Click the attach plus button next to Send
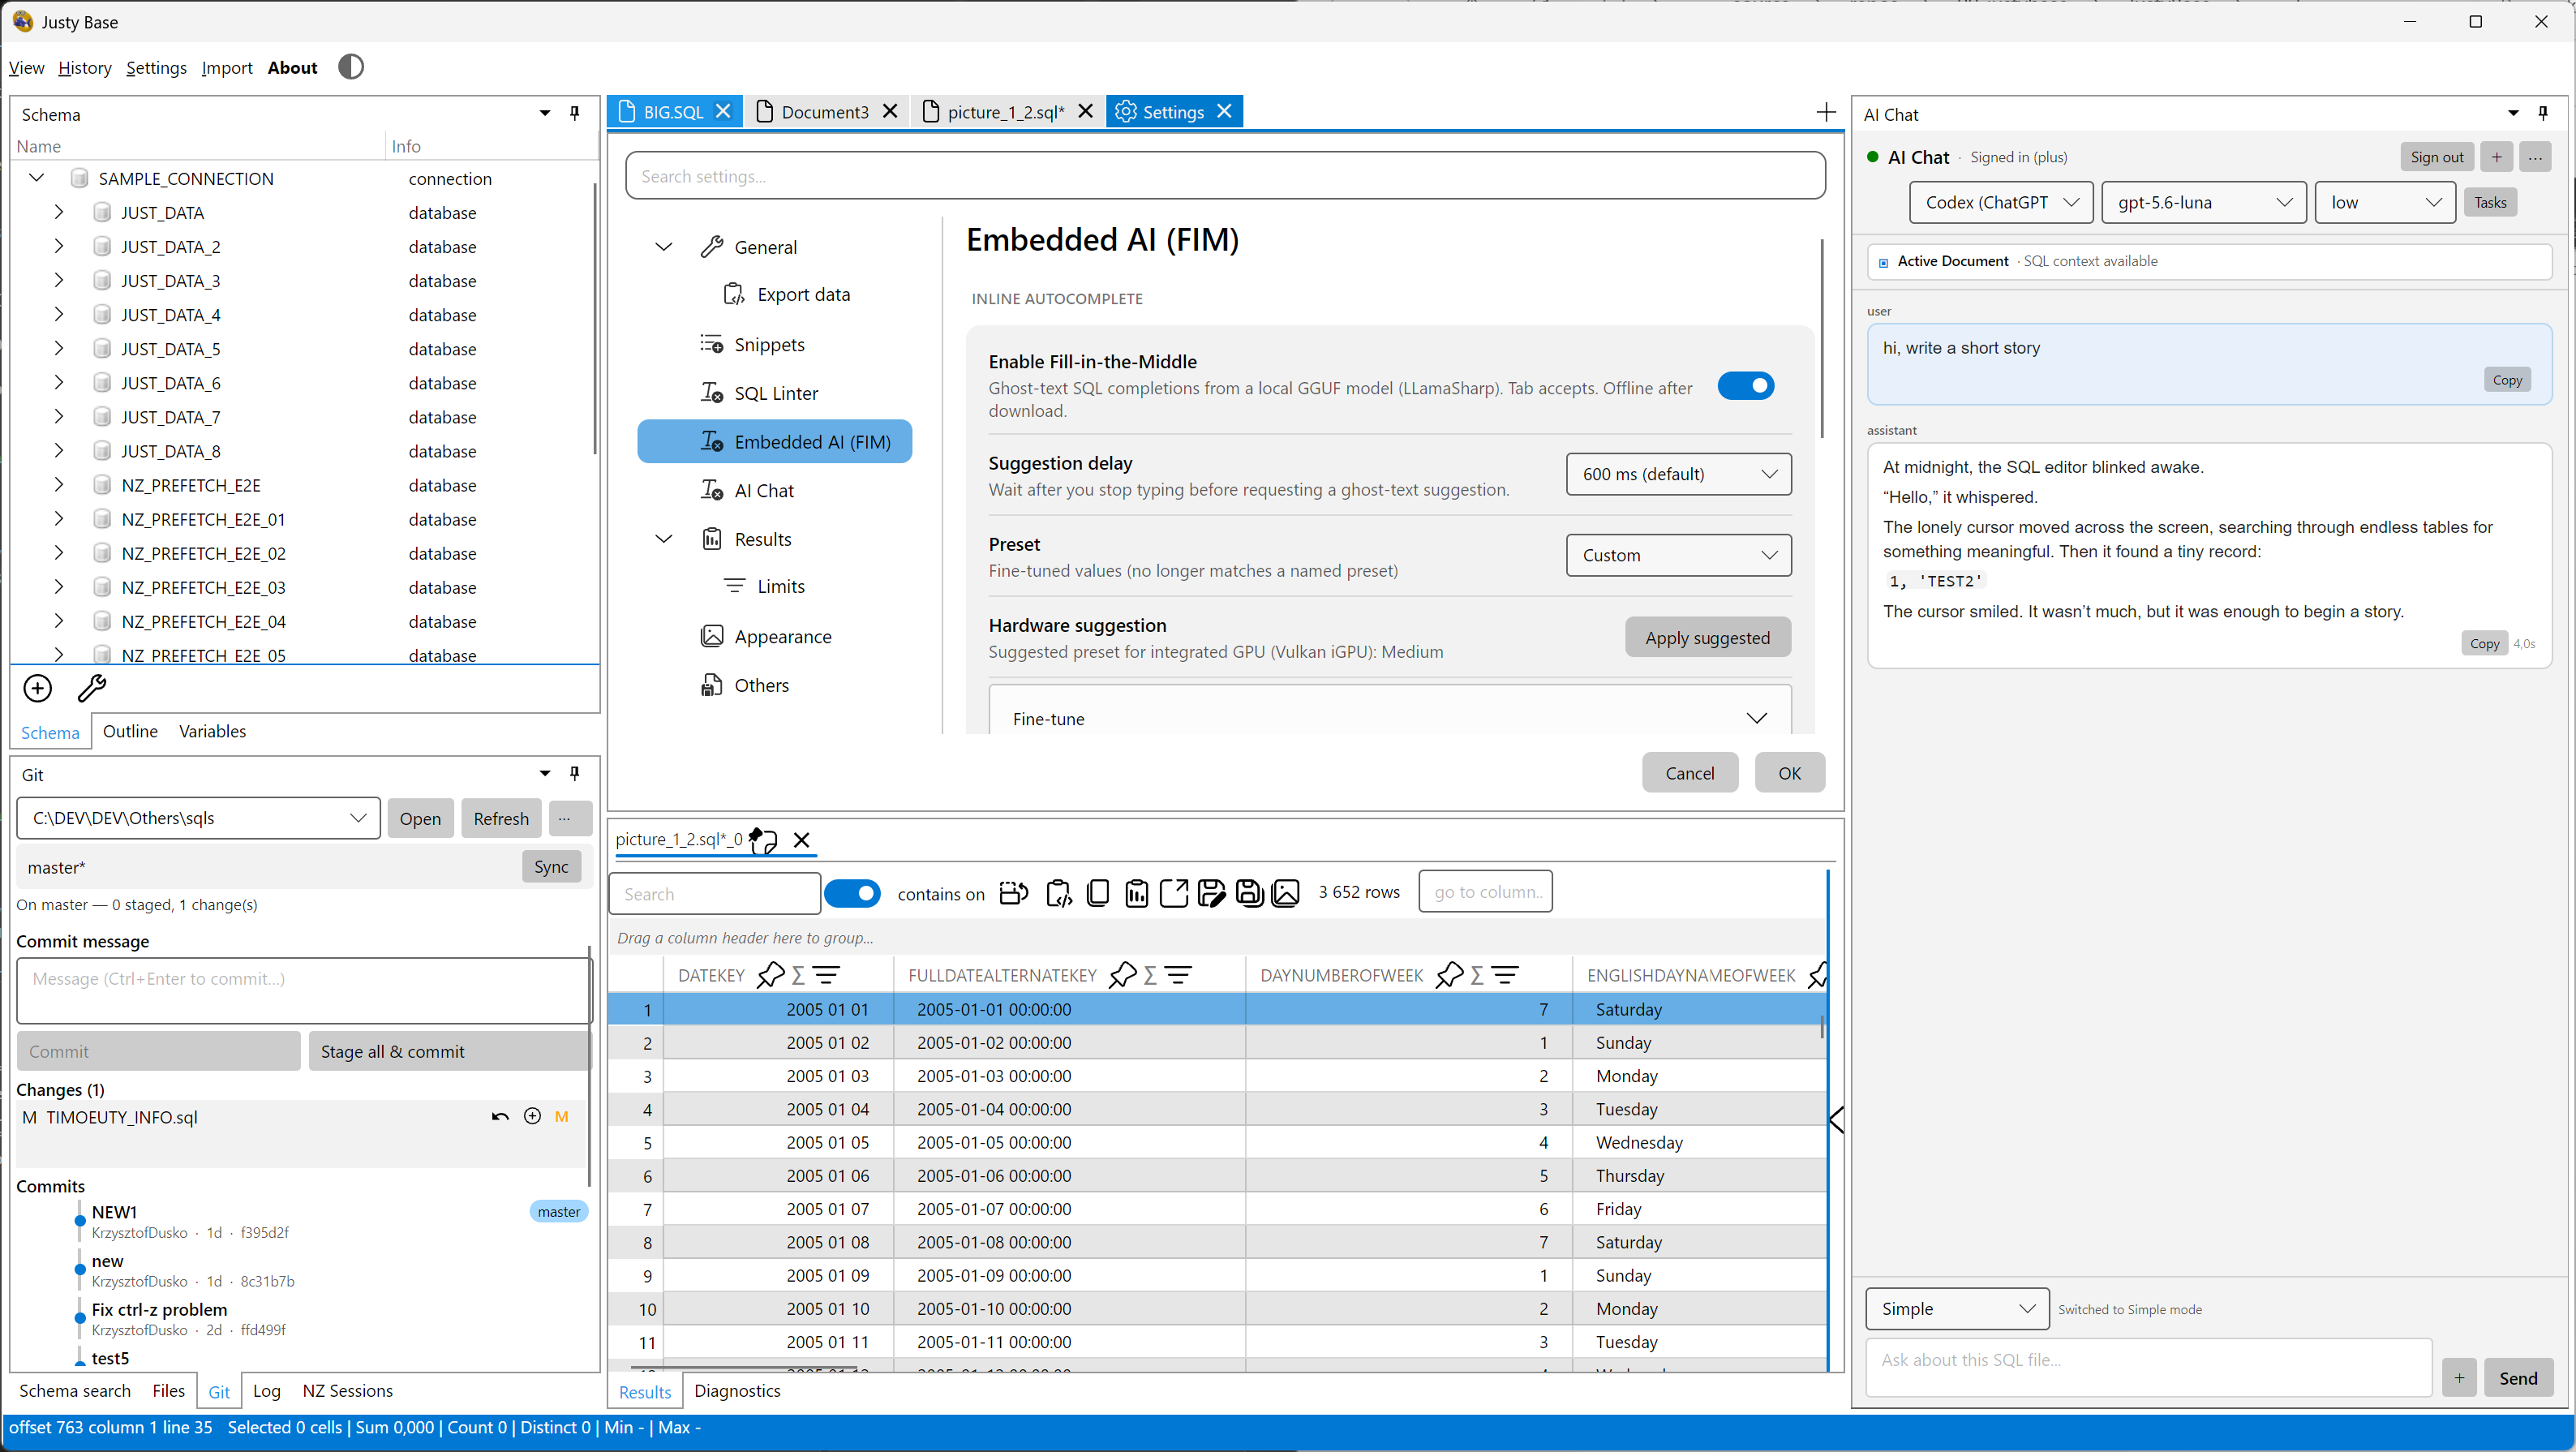The height and width of the screenshot is (1452, 2576). 2459,1378
